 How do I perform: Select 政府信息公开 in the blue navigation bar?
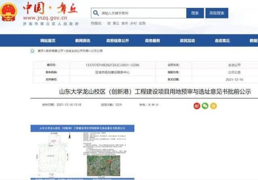click(117, 40)
